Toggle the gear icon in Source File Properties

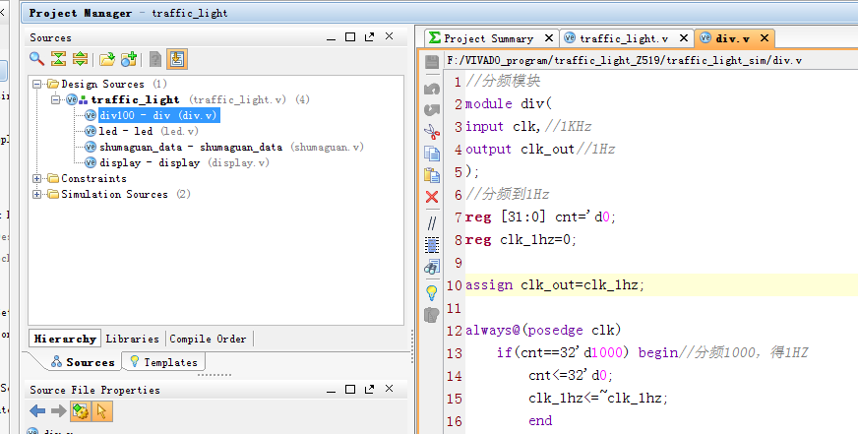click(81, 411)
